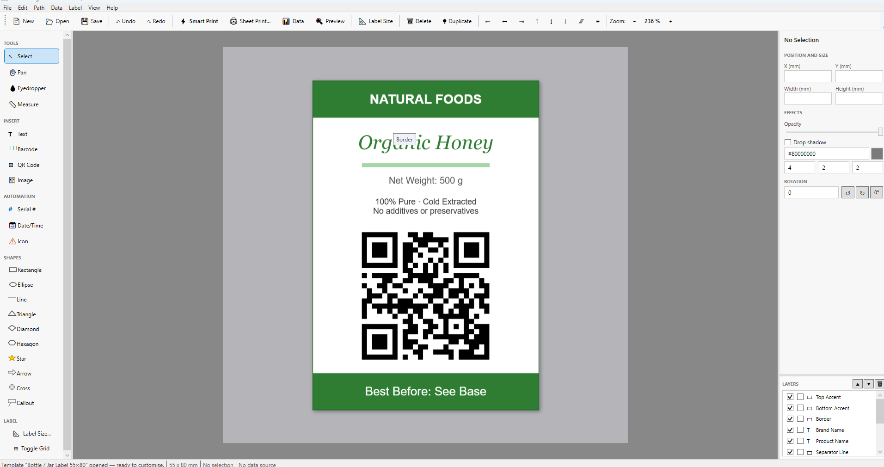884x467 pixels.
Task: Move layer up with the triangle button
Action: point(858,384)
